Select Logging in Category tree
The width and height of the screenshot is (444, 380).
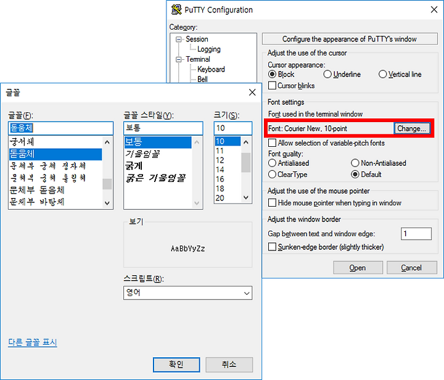(x=209, y=49)
